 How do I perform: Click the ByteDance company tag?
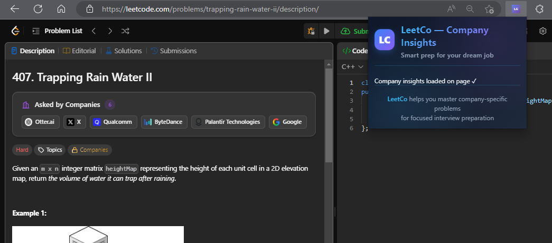pos(164,122)
